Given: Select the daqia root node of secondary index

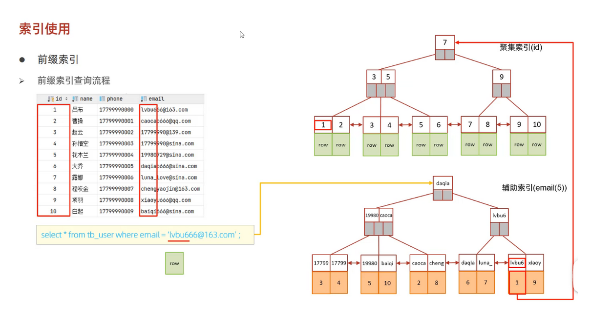Looking at the screenshot, I should (443, 183).
